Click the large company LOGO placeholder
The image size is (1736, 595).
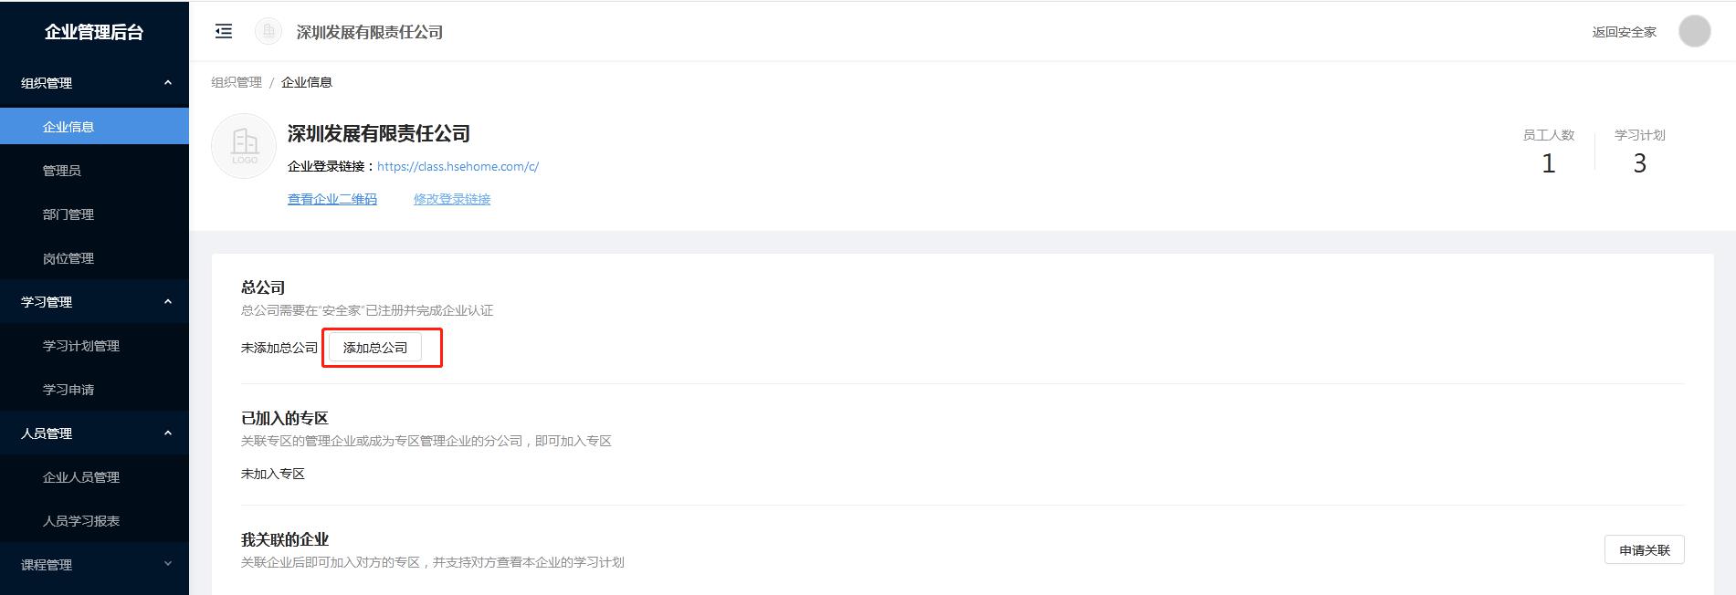click(x=244, y=146)
